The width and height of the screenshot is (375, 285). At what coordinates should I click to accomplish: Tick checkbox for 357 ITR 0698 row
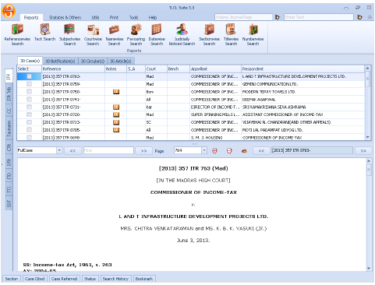(29, 137)
